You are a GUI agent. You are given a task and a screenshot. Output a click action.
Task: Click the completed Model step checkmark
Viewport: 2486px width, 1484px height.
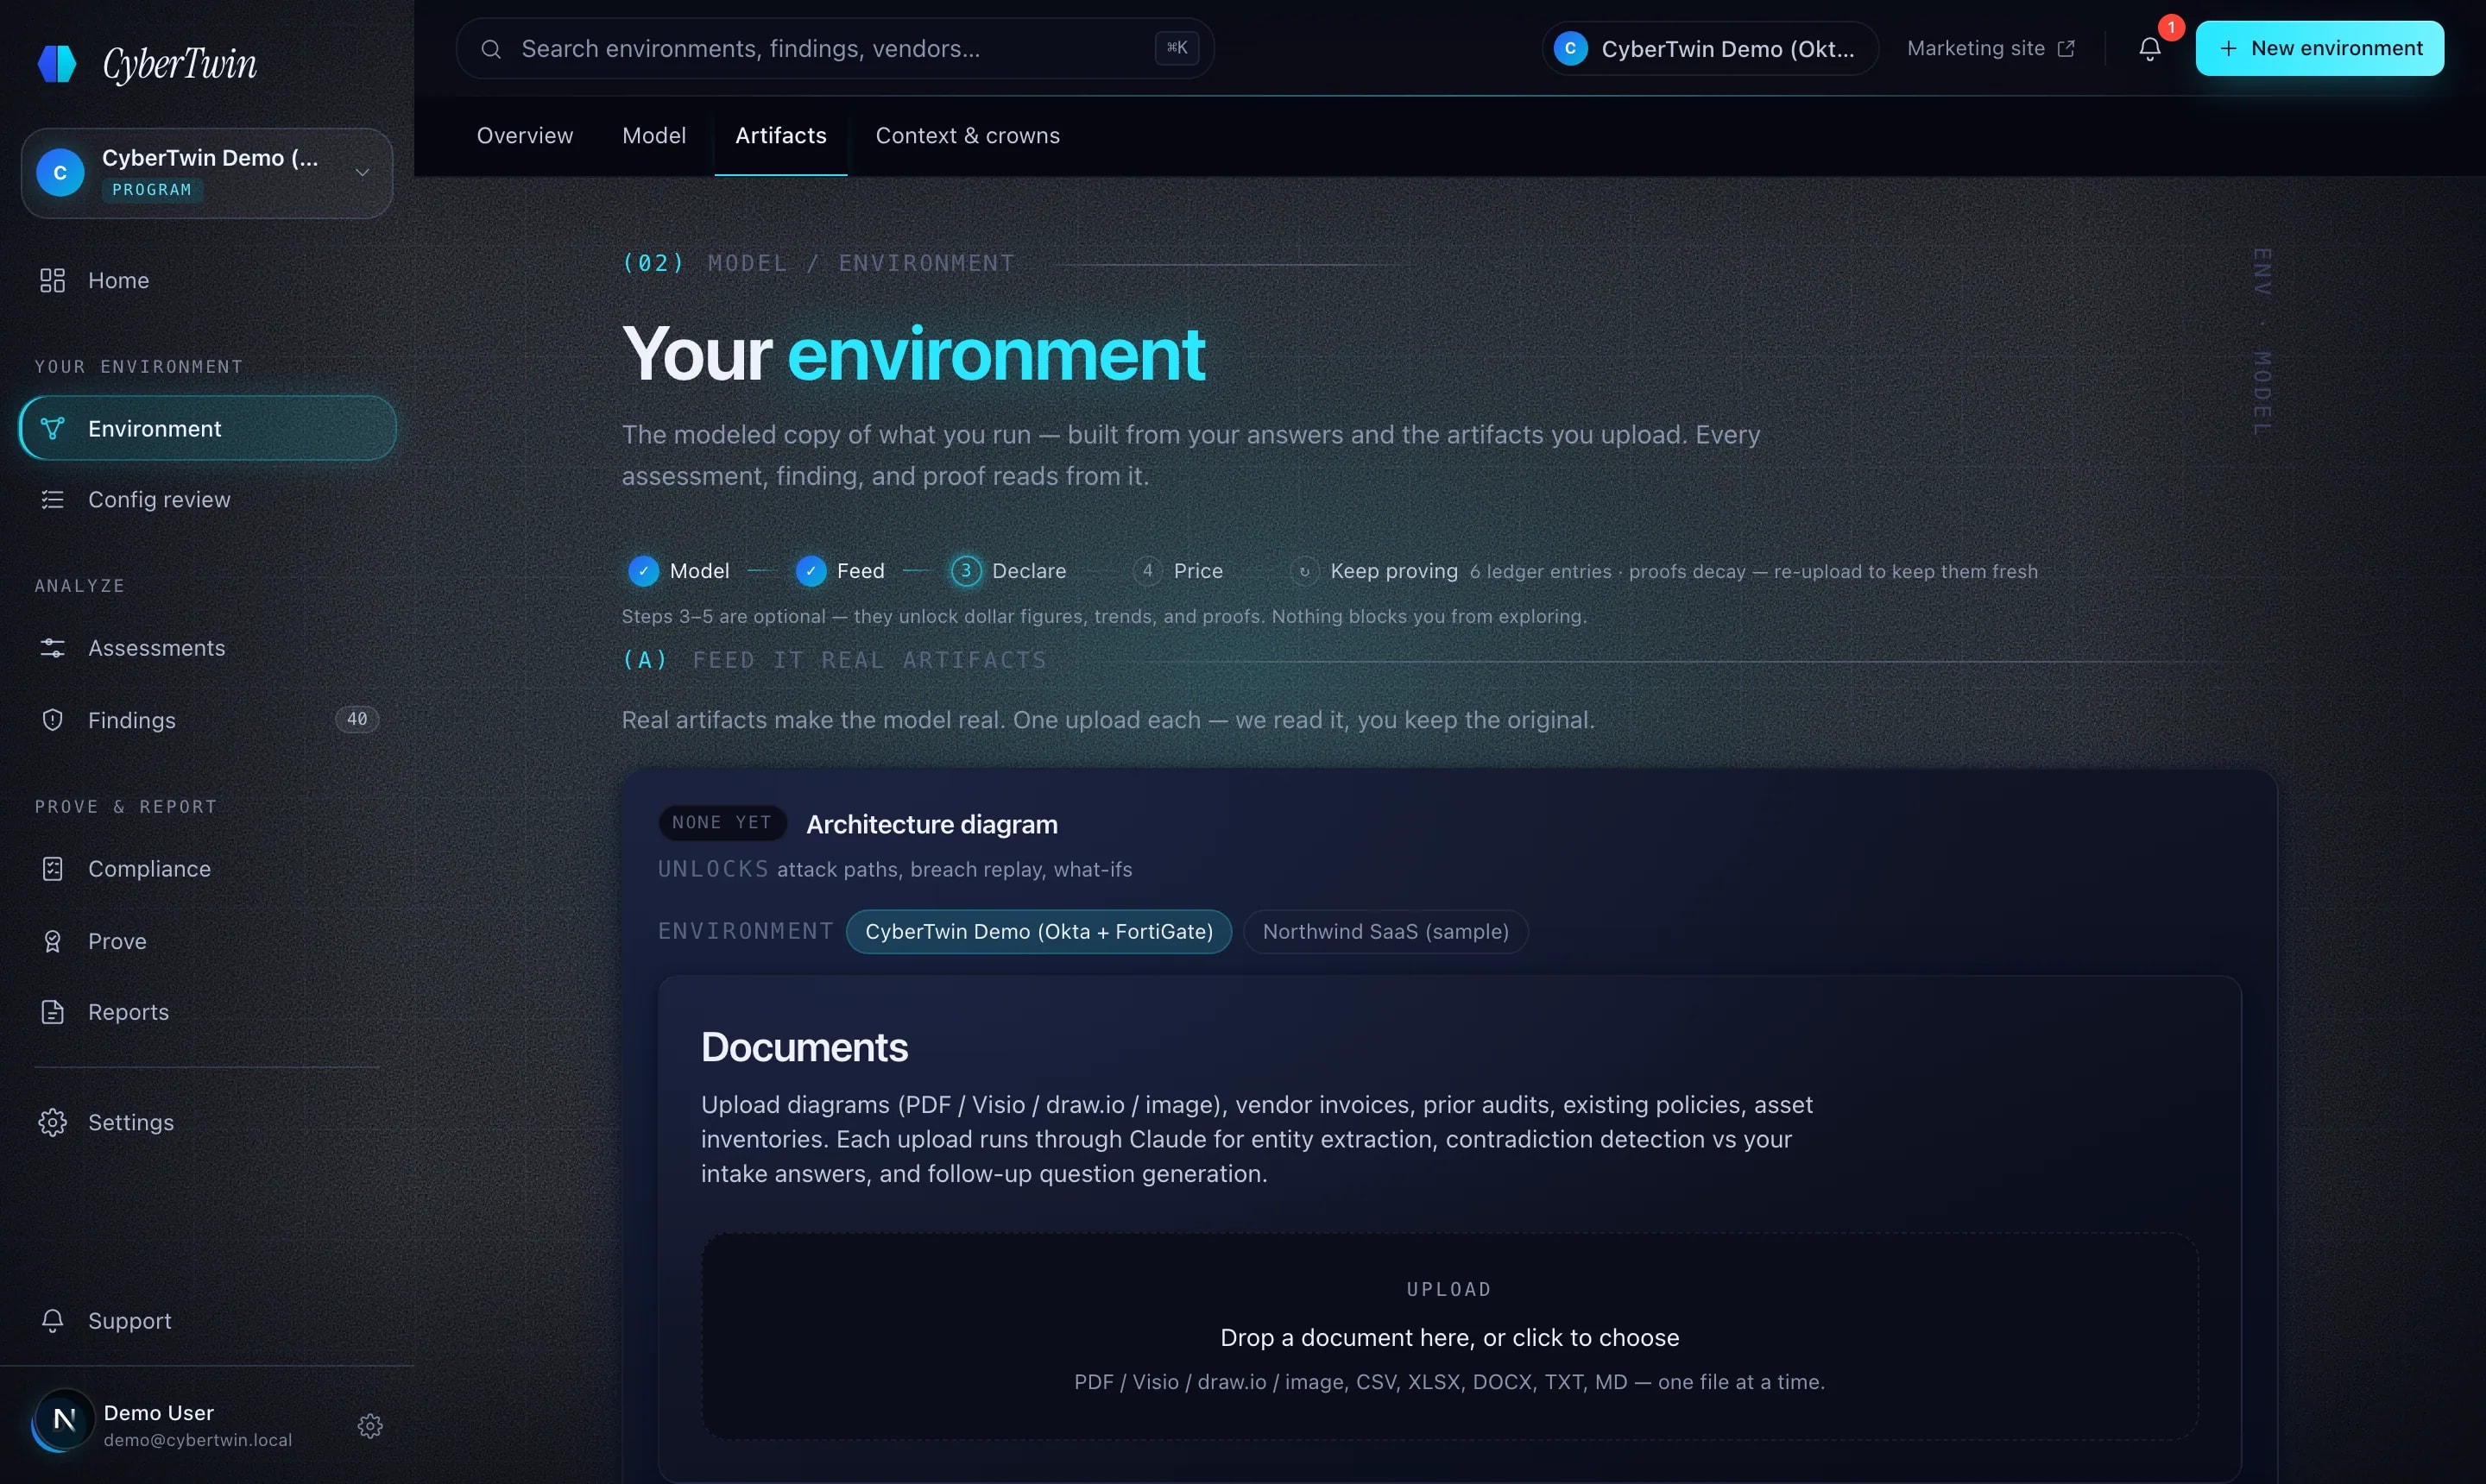(643, 571)
